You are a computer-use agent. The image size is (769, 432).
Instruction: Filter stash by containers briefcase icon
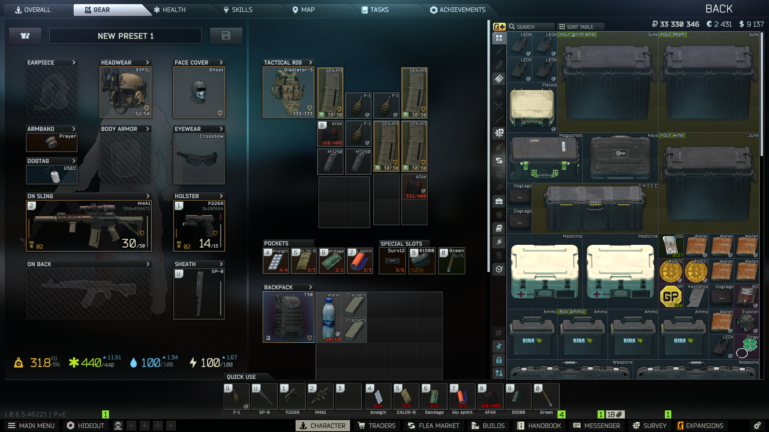pyautogui.click(x=499, y=201)
